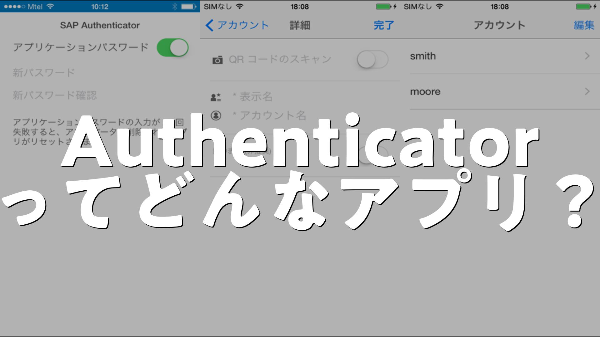Image resolution: width=600 pixels, height=337 pixels.
Task: Enable the QR コードのスキャン switch
Action: click(x=372, y=59)
